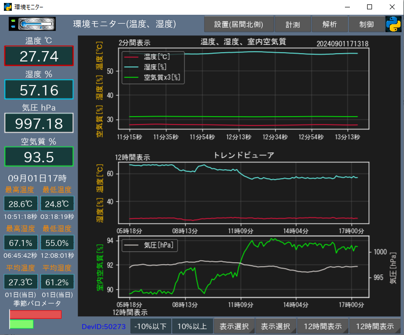Click the pressure reading 997.18 box
Viewport: 404px width, 335px height.
coord(39,123)
